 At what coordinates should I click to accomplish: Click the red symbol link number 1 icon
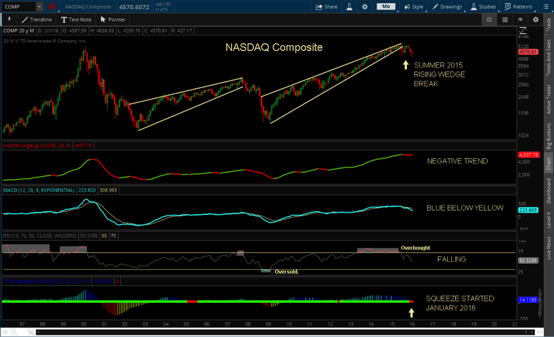pos(52,7)
